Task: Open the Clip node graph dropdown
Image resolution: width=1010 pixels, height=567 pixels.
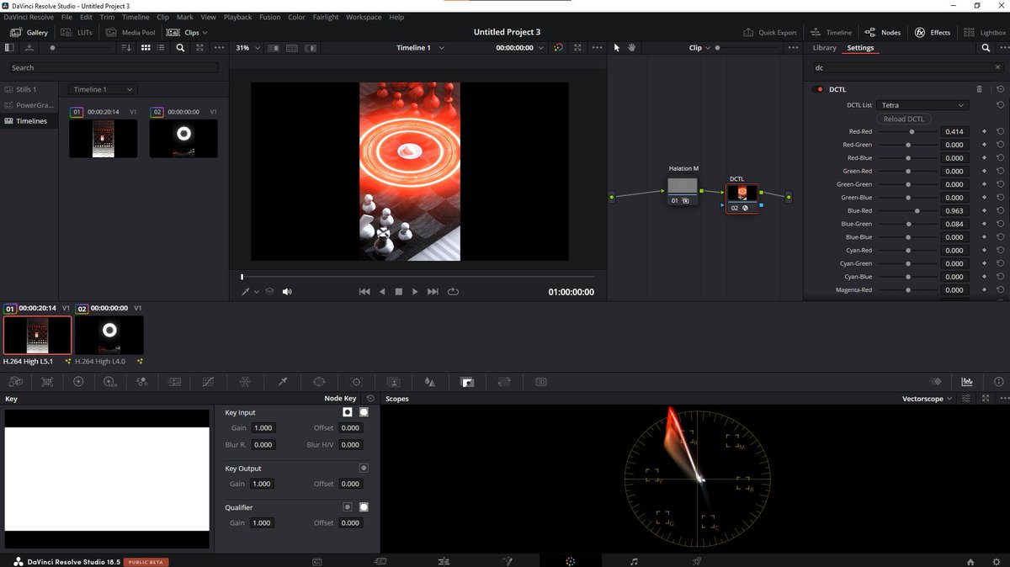Action: coord(699,48)
